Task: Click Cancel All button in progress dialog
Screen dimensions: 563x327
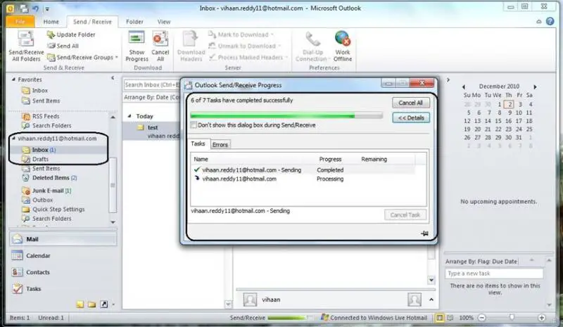Action: coord(410,103)
